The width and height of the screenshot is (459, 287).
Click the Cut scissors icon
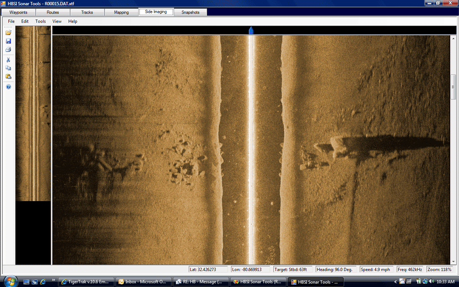(x=8, y=60)
